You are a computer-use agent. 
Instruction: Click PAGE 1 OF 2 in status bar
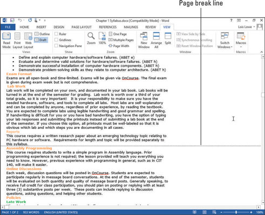click(10, 212)
